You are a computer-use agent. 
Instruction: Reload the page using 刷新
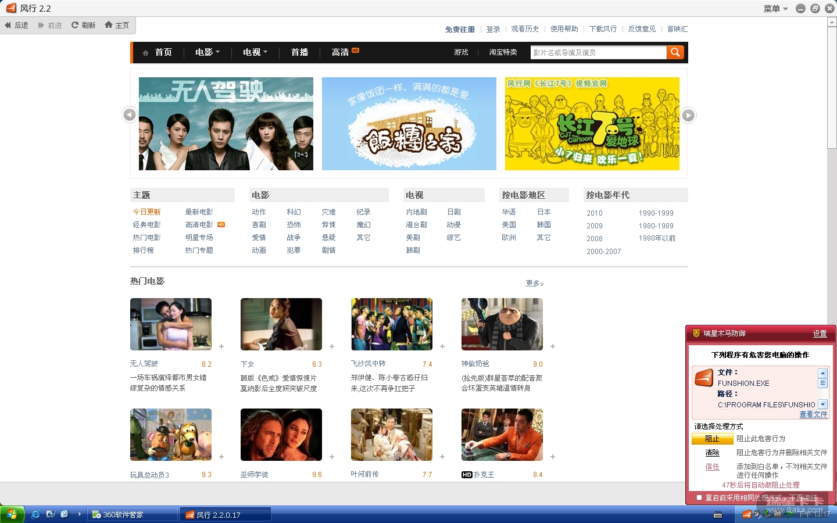[x=84, y=26]
